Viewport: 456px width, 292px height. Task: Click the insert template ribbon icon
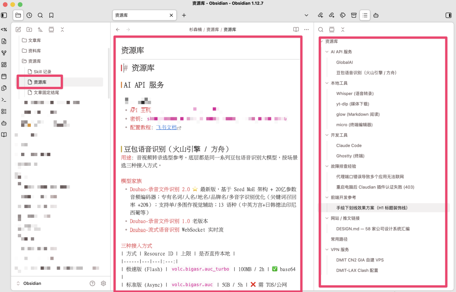click(4, 88)
